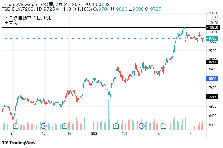
Task: Click the +113 (+1.18%) change value
Action: point(76,9)
